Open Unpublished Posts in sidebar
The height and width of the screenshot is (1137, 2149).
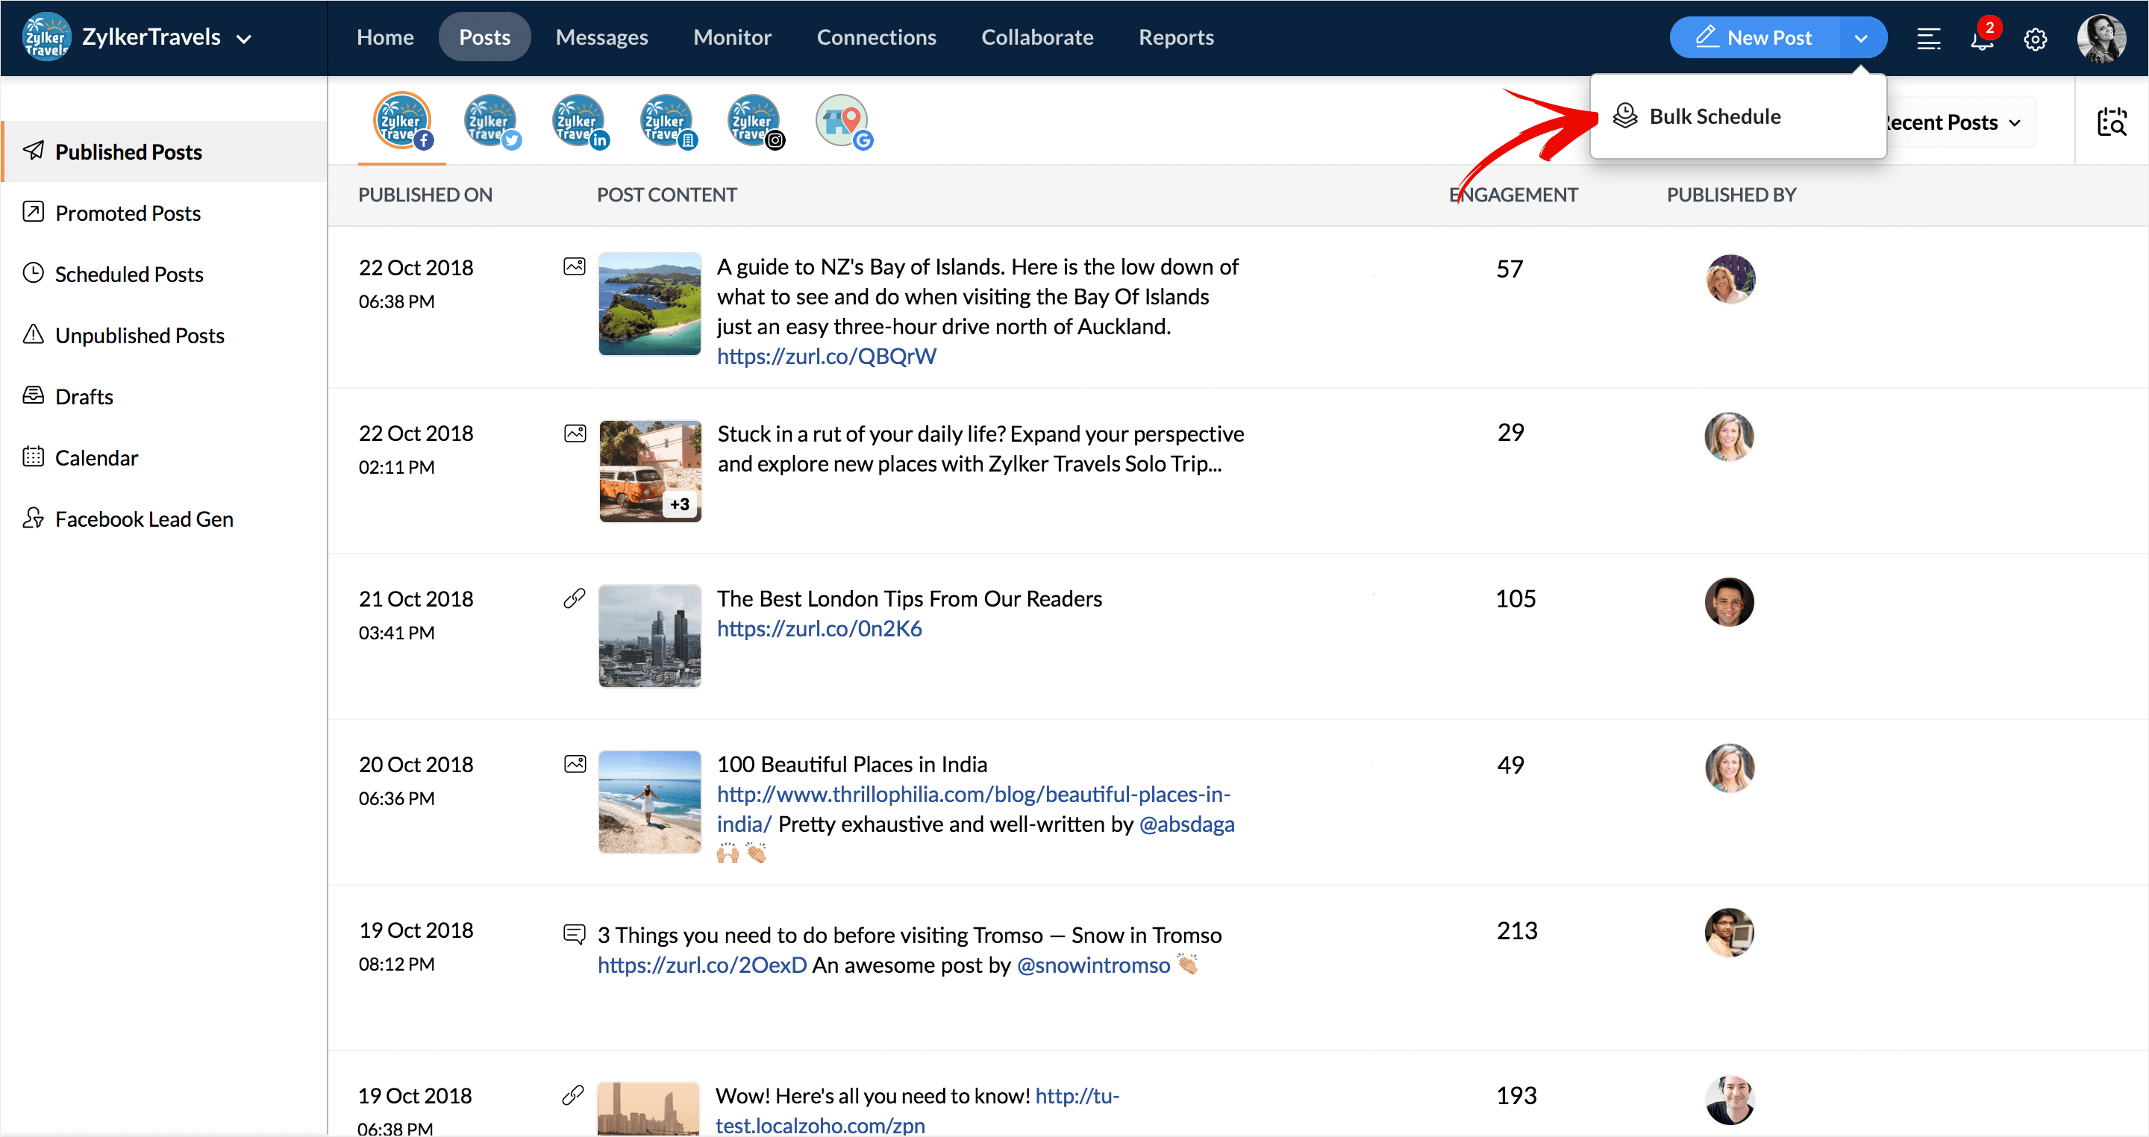coord(164,335)
